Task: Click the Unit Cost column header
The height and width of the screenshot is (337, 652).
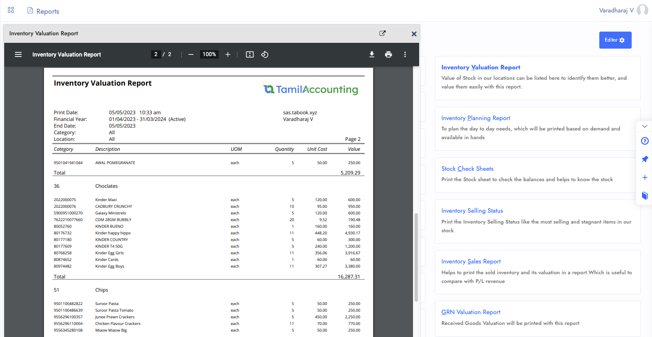Action: (x=317, y=149)
